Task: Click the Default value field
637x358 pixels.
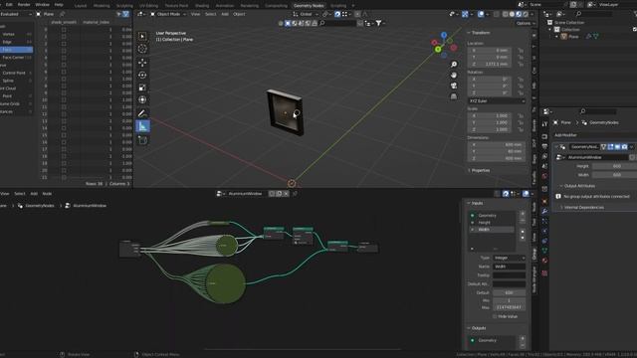Action: 509,292
